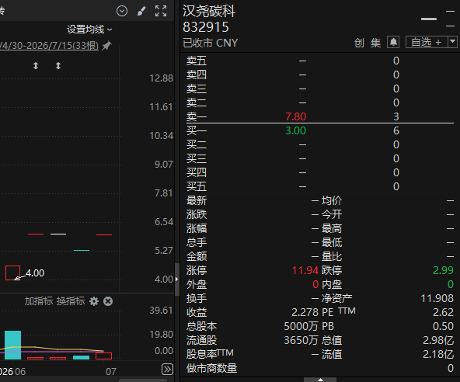Click the 总值 value 2.98亿
This screenshot has height=382, width=460.
point(438,340)
